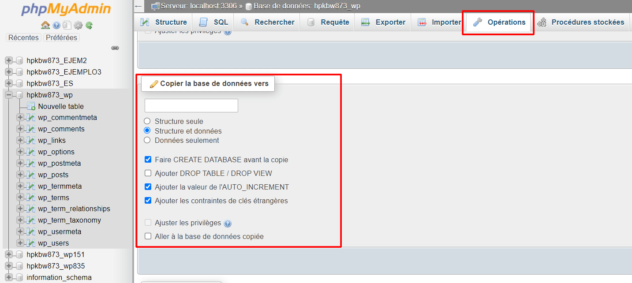Expand the wp_links table node
The height and width of the screenshot is (283, 632).
(20, 141)
